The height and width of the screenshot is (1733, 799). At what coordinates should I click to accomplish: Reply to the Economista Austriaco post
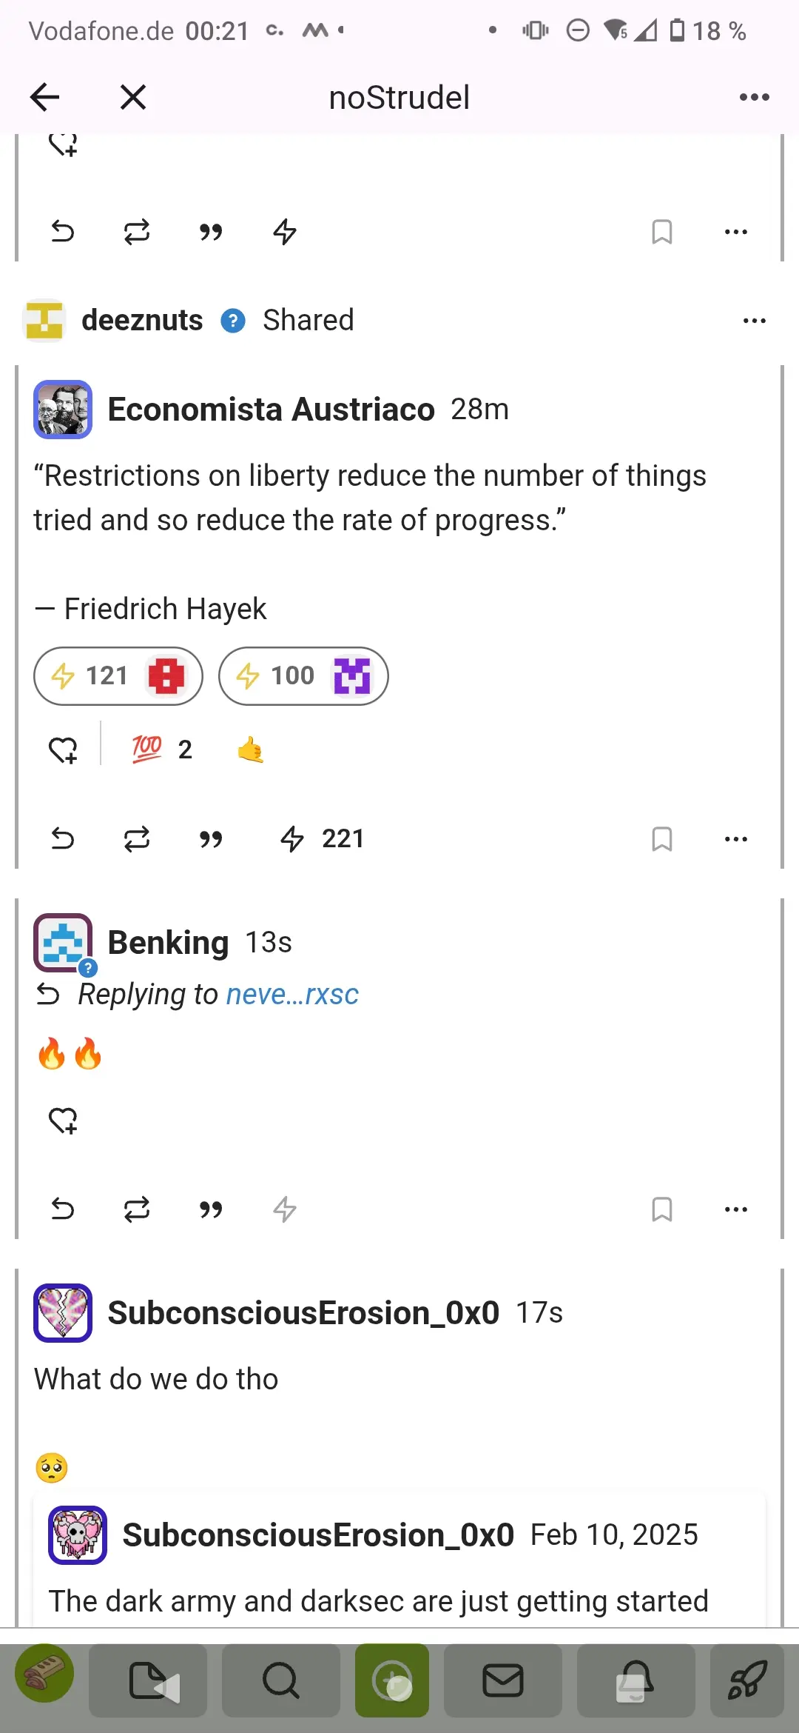click(x=63, y=839)
